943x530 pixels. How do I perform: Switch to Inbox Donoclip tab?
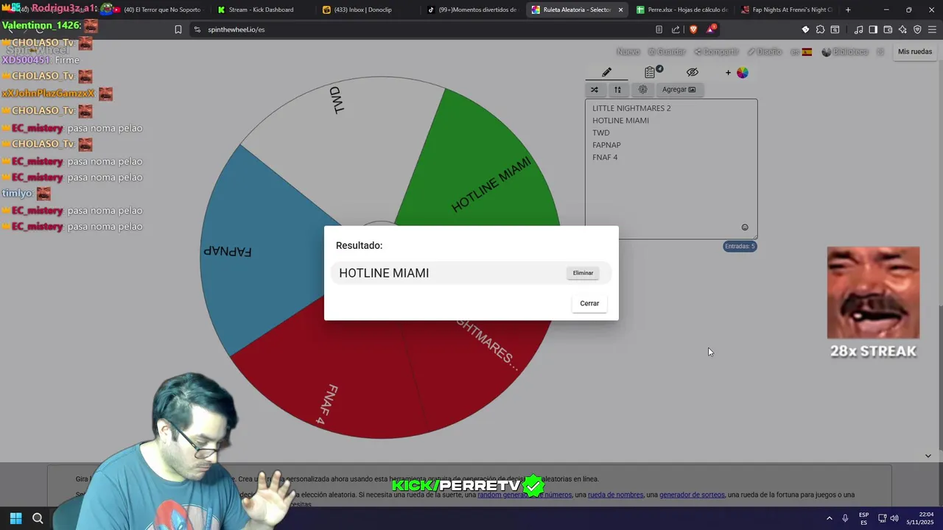click(x=362, y=10)
